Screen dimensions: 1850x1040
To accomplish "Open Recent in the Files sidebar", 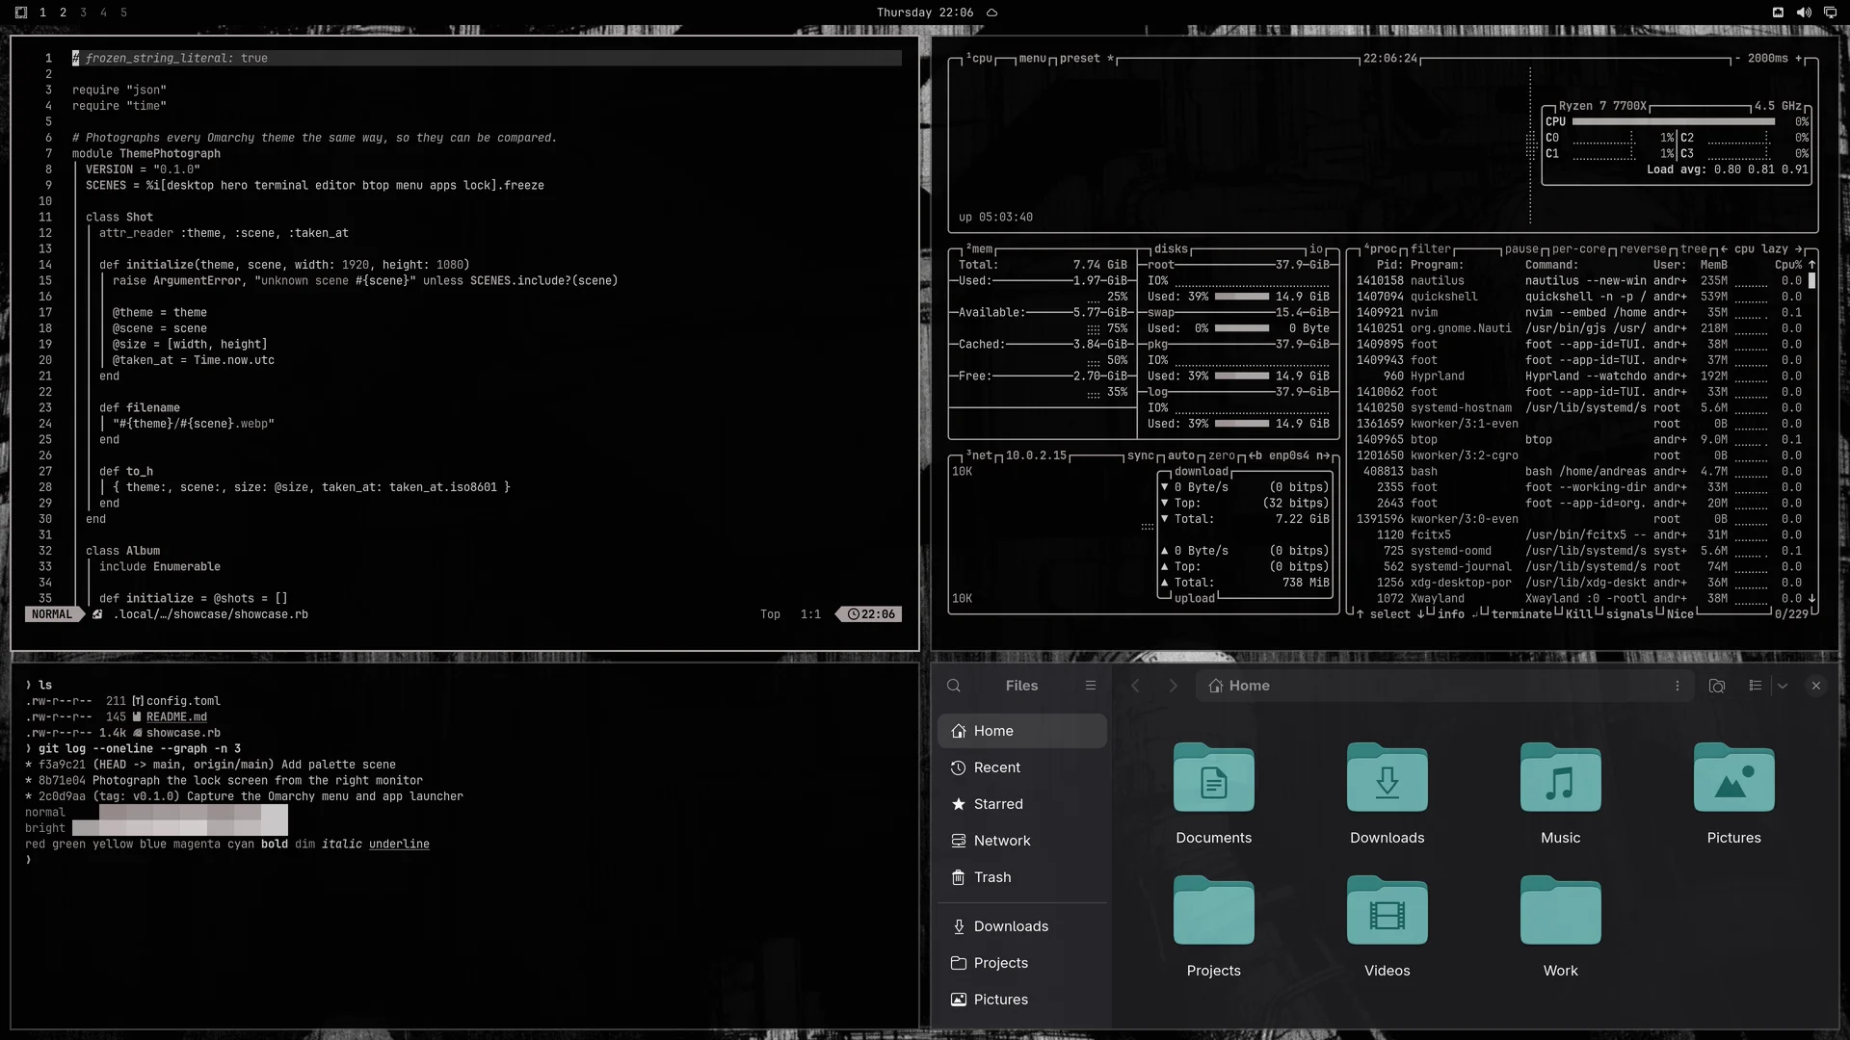I will pos(1022,767).
